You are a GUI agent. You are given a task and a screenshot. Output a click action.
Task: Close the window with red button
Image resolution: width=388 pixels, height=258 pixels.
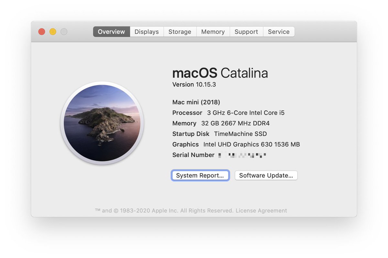[x=42, y=32]
